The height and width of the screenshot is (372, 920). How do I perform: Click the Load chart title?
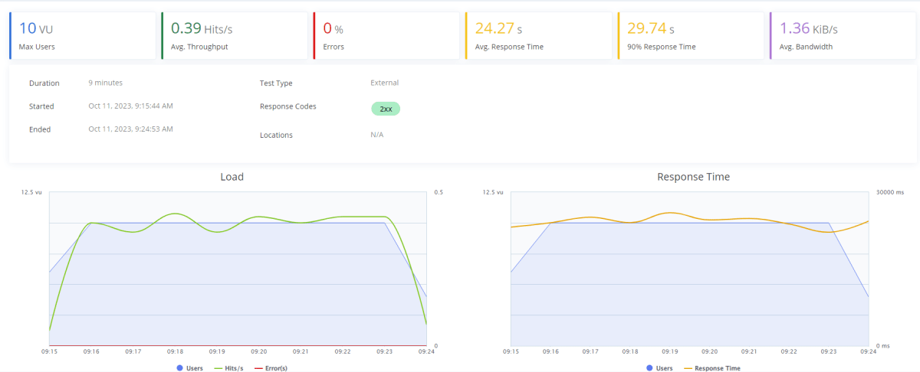click(232, 177)
